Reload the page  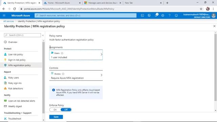click(15, 9)
